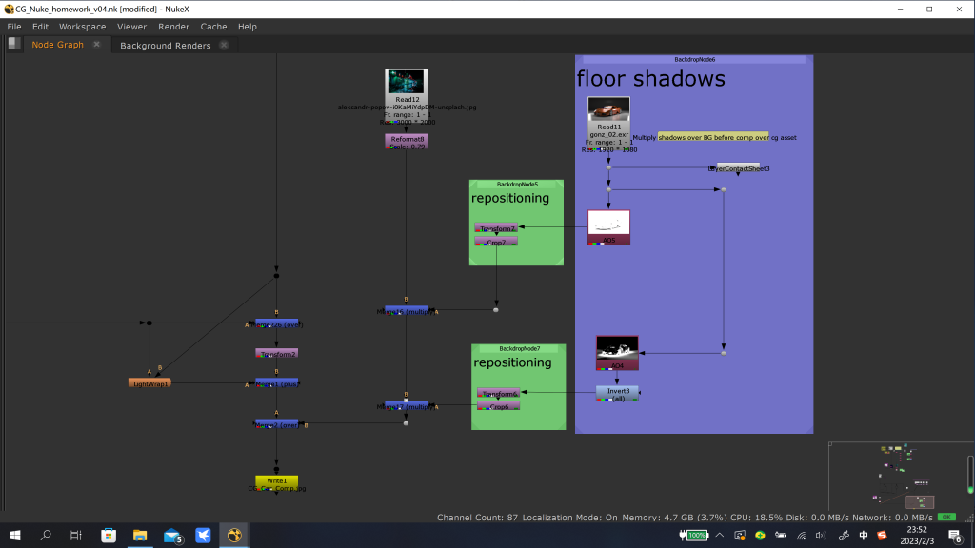
Task: Select the yellow Write1 node
Action: click(276, 481)
